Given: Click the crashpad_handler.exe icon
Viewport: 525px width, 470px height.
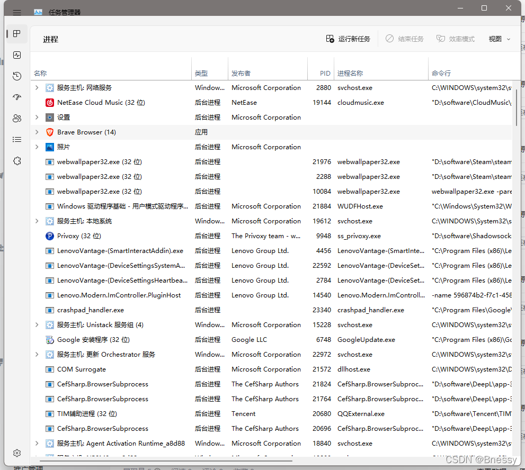Looking at the screenshot, I should pyautogui.click(x=50, y=310).
